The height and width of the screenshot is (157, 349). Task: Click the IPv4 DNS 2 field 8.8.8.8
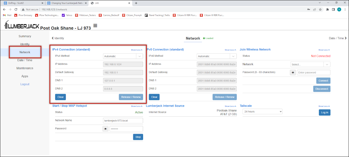[123, 89]
